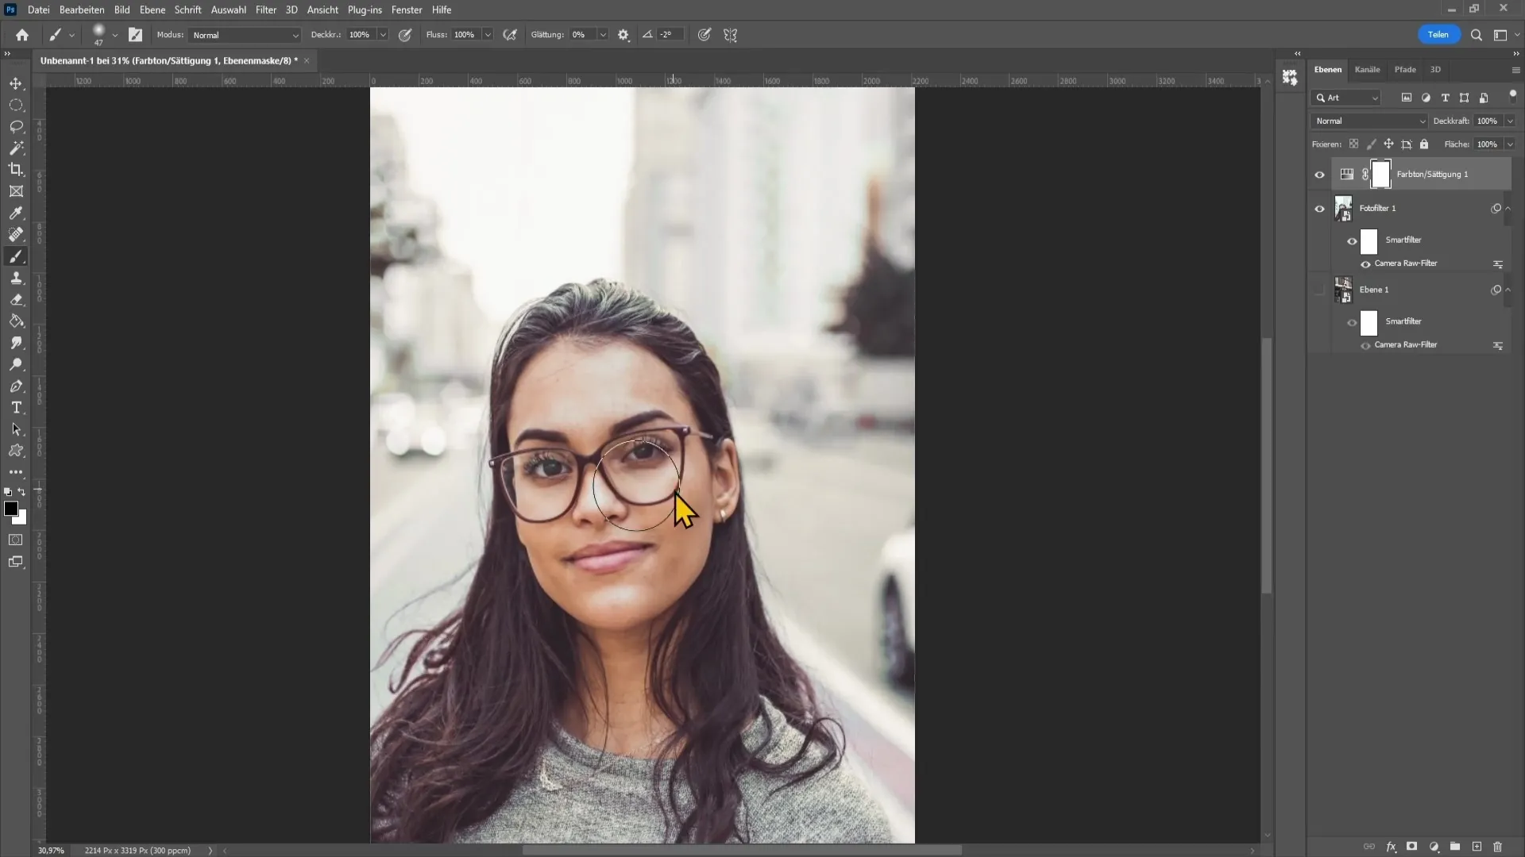Open the Ebene menu
This screenshot has height=857, width=1525.
(151, 10)
